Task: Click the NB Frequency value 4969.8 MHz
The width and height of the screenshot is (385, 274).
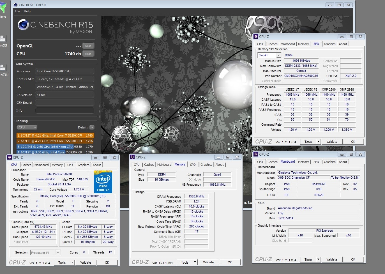Action: tap(217, 185)
